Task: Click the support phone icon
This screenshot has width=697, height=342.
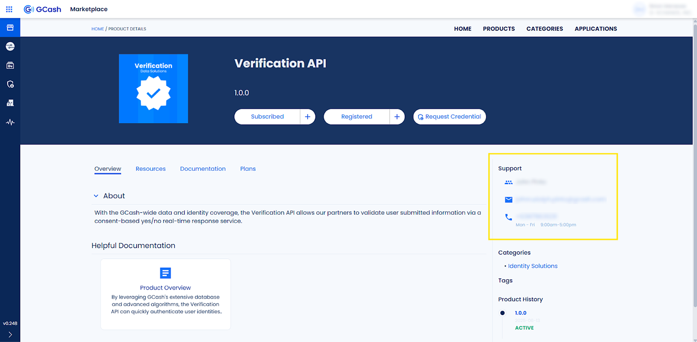Action: [x=508, y=217]
